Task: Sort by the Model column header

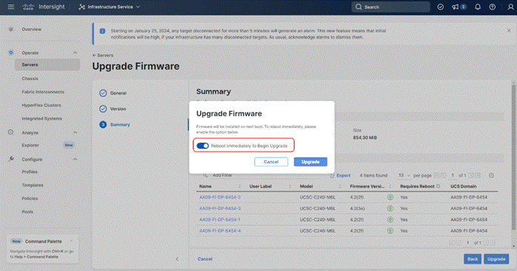Action: pyautogui.click(x=306, y=187)
